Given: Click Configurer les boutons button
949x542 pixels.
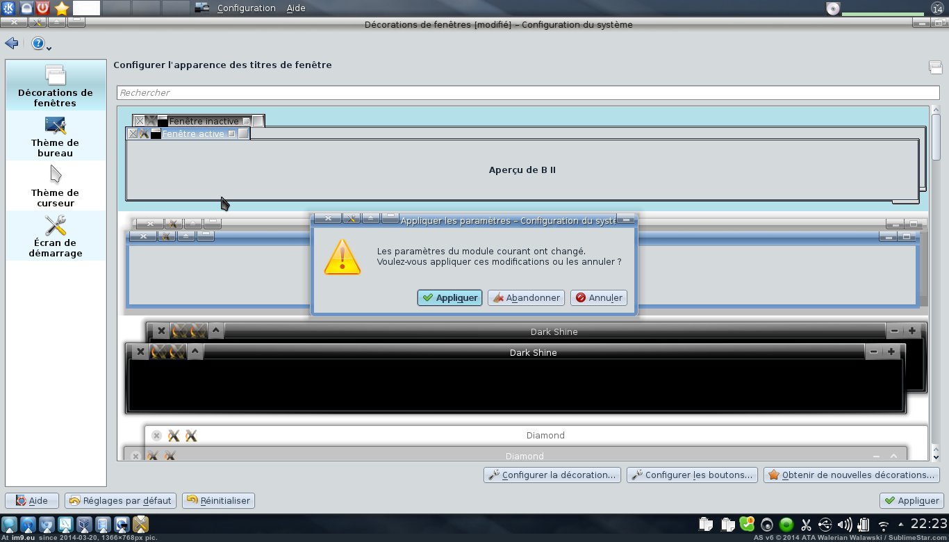Looking at the screenshot, I should tap(692, 475).
